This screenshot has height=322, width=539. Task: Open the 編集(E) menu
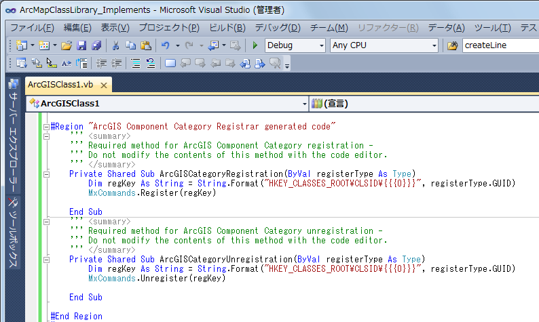coord(77,28)
